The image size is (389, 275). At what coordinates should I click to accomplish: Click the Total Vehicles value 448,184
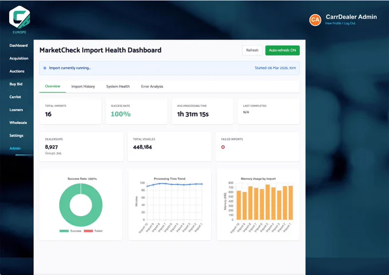coord(142,147)
